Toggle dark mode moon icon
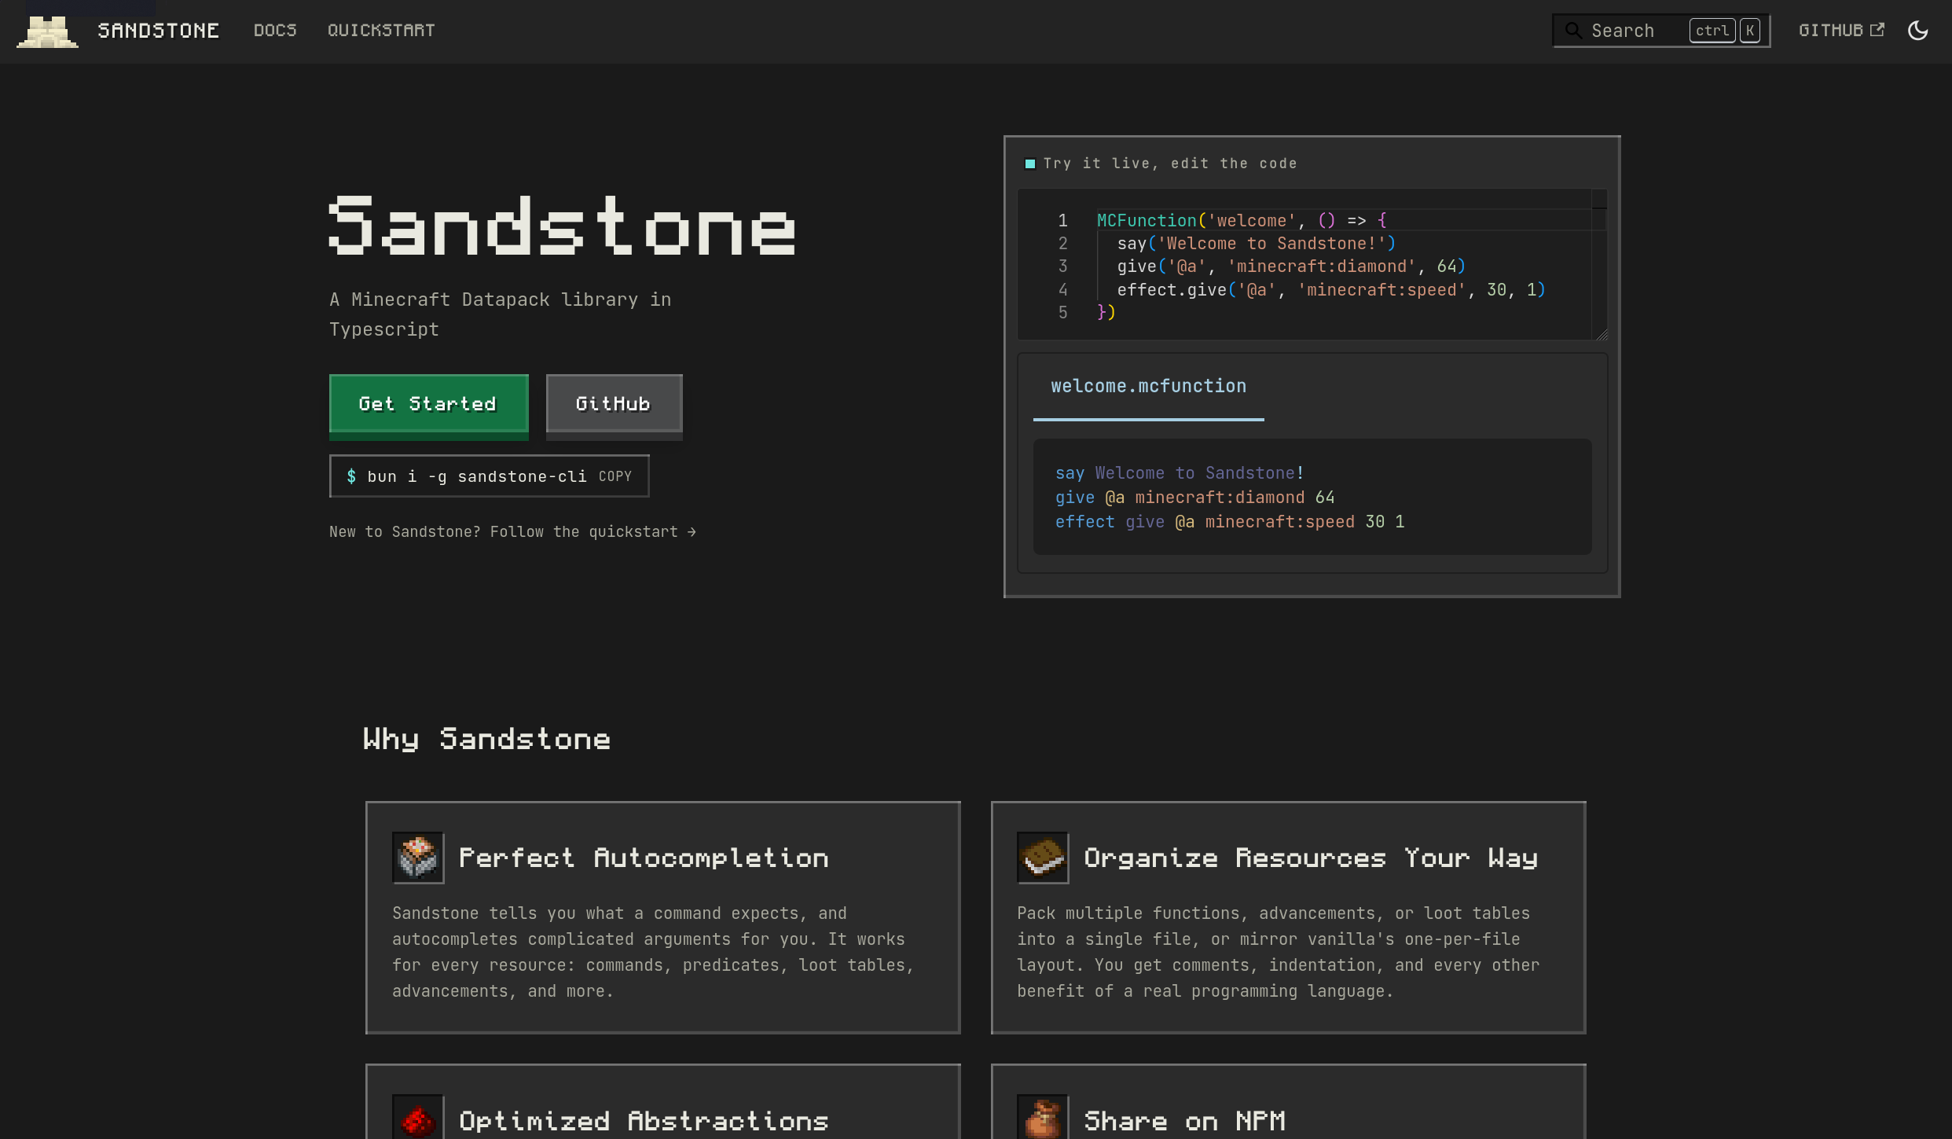Viewport: 1952px width, 1139px height. click(1918, 31)
